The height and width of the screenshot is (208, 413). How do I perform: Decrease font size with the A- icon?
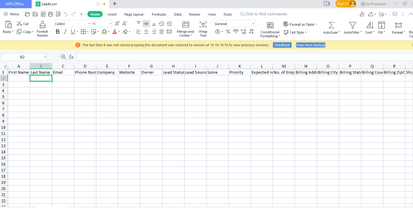pos(125,24)
